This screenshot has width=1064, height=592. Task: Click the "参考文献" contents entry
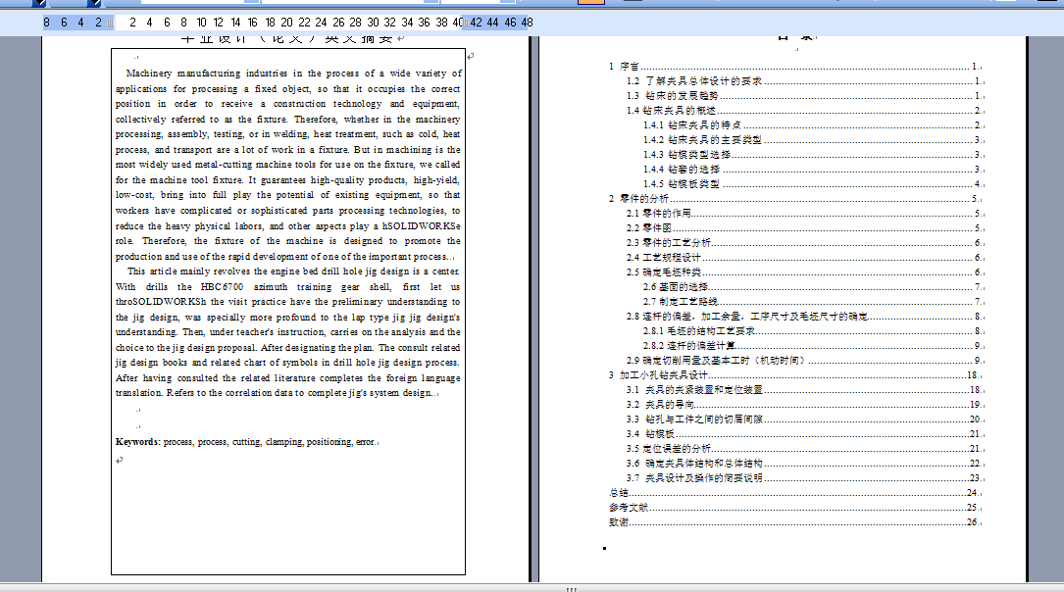pos(794,508)
